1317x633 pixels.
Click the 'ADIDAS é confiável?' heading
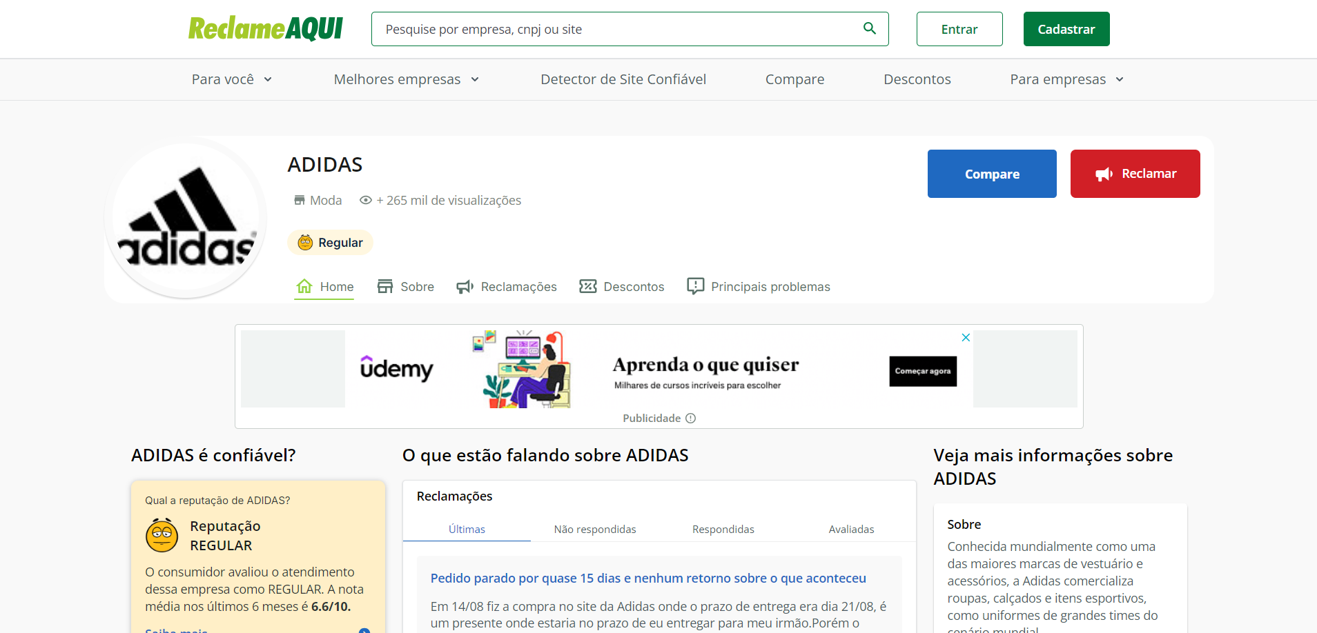coord(213,455)
